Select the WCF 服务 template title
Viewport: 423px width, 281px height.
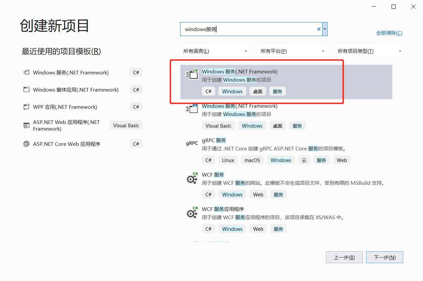pos(213,175)
